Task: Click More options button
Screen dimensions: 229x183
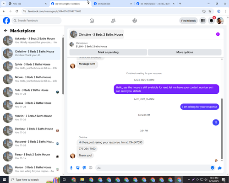Action: click(185, 52)
